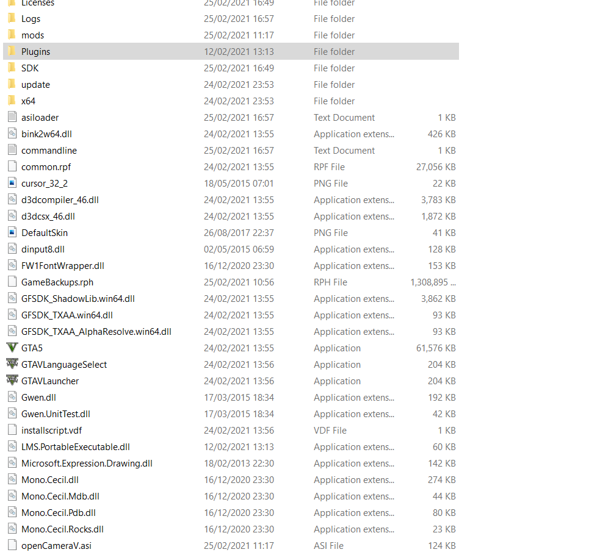611x555 pixels.
Task: Select the Plugins folder icon
Action: point(12,51)
